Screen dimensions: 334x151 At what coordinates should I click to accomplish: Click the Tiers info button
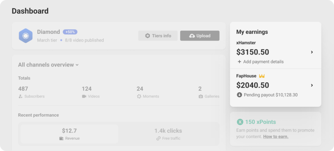[158, 36]
